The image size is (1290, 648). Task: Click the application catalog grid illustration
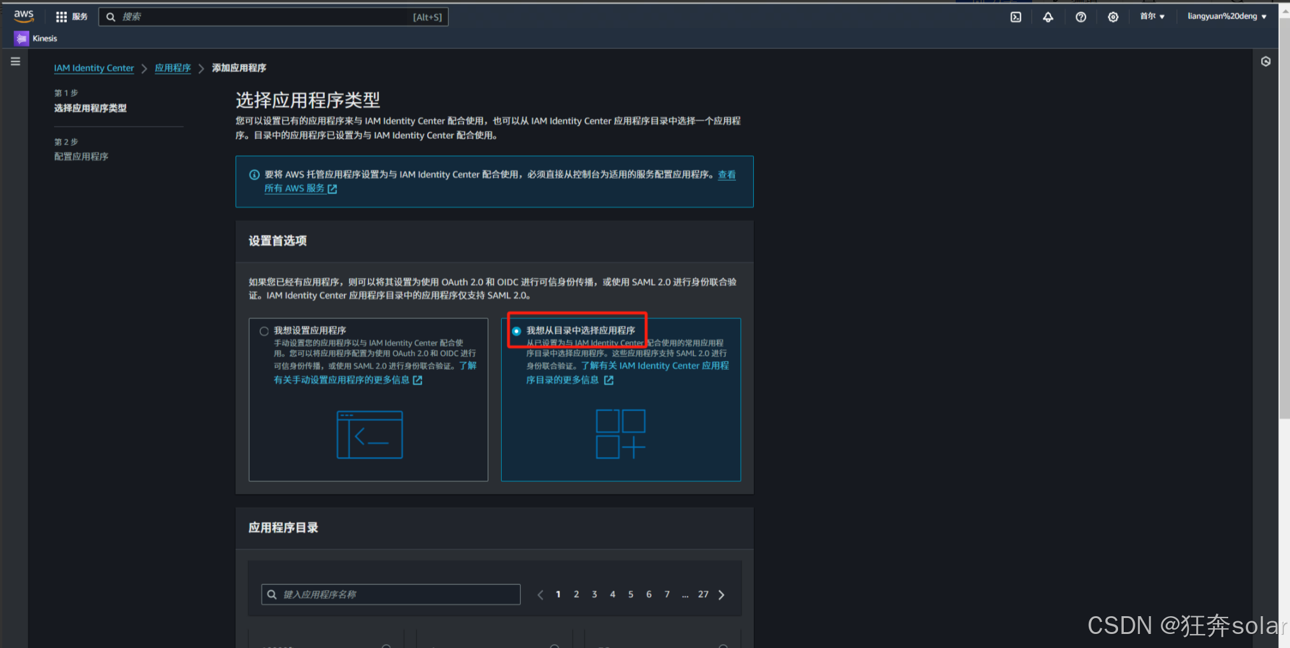620,434
